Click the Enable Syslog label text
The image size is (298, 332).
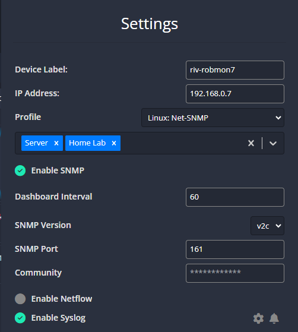(x=58, y=318)
